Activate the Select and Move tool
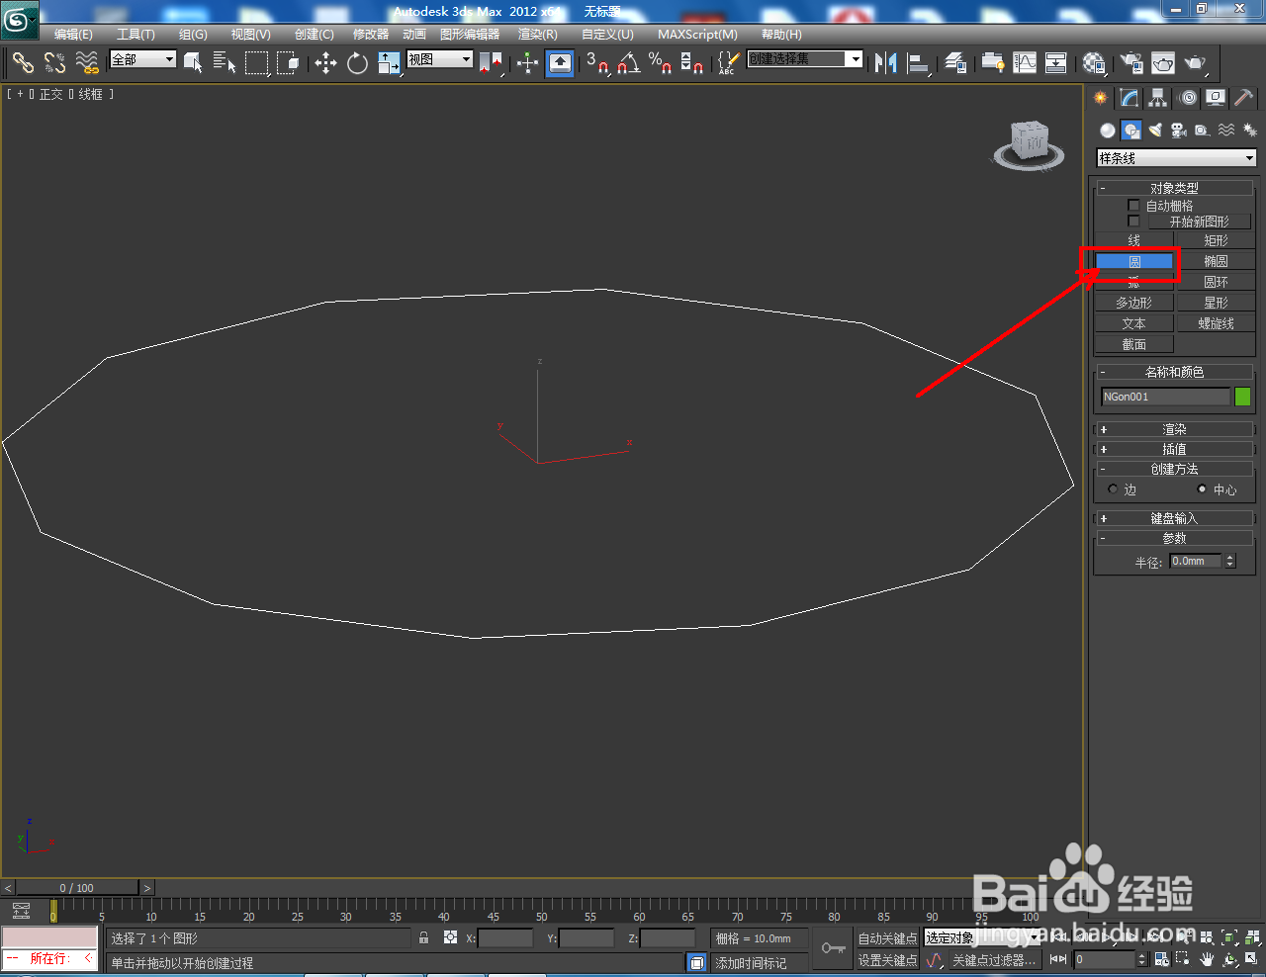This screenshot has width=1266, height=977. coord(325,63)
